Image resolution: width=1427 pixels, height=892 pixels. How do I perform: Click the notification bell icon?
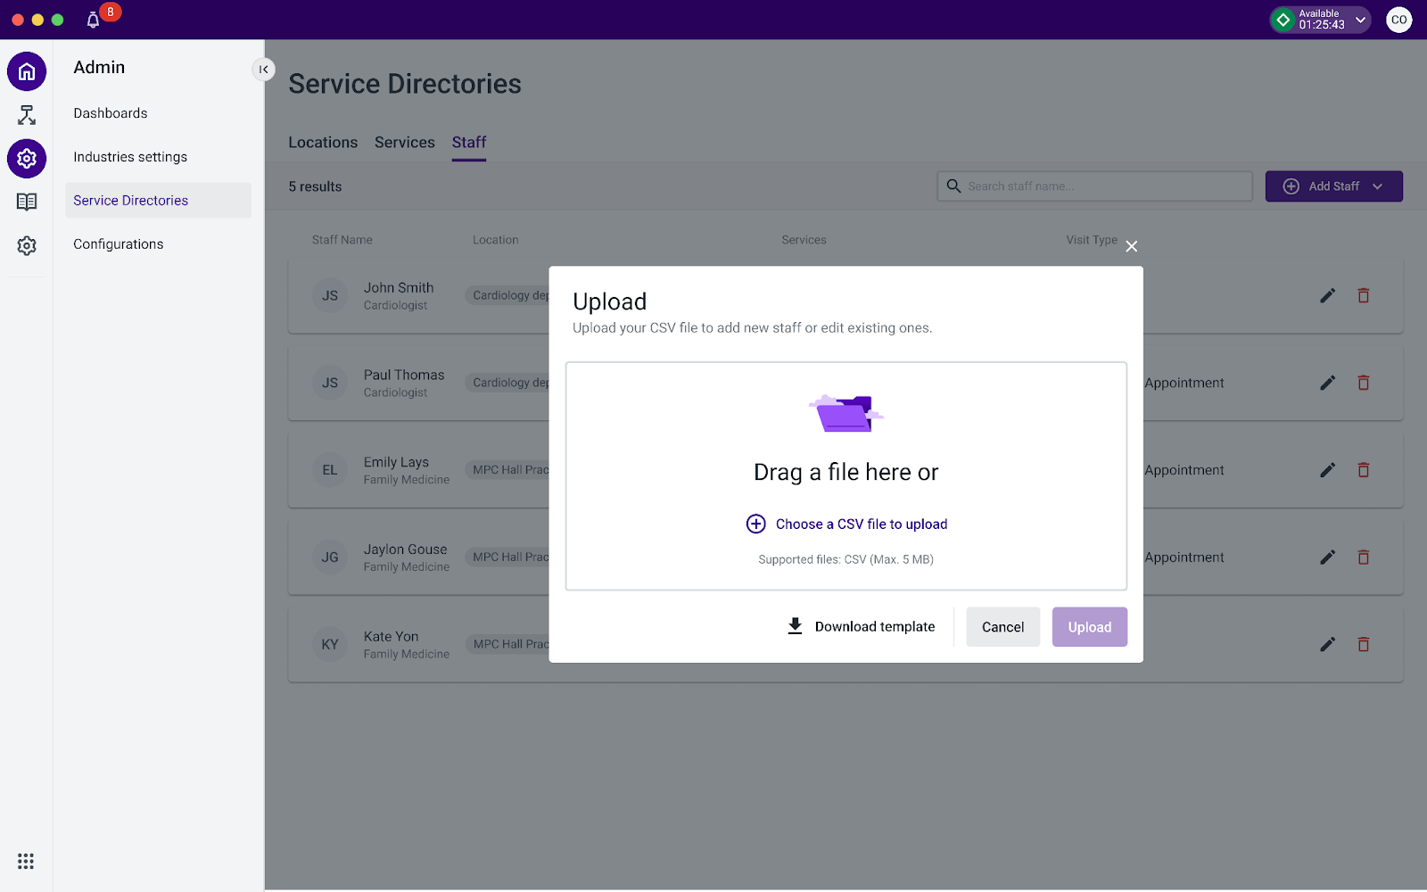point(93,20)
